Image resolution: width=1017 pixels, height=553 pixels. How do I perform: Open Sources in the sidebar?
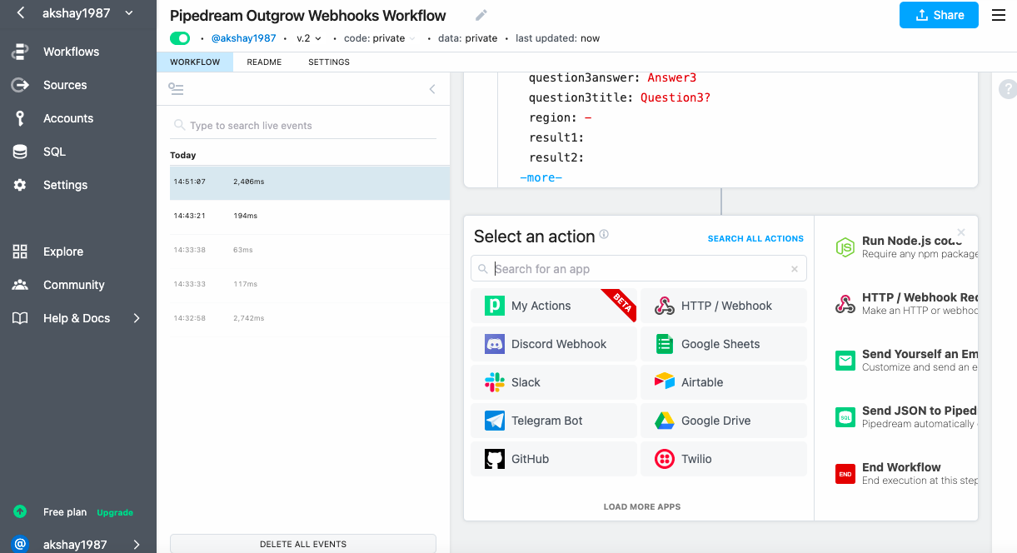point(65,85)
